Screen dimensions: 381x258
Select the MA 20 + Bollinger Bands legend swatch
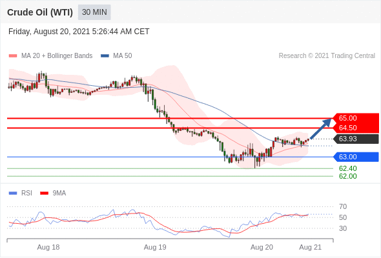tap(13, 56)
